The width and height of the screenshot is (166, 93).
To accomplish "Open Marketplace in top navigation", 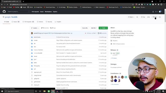I will click(x=48, y=12).
